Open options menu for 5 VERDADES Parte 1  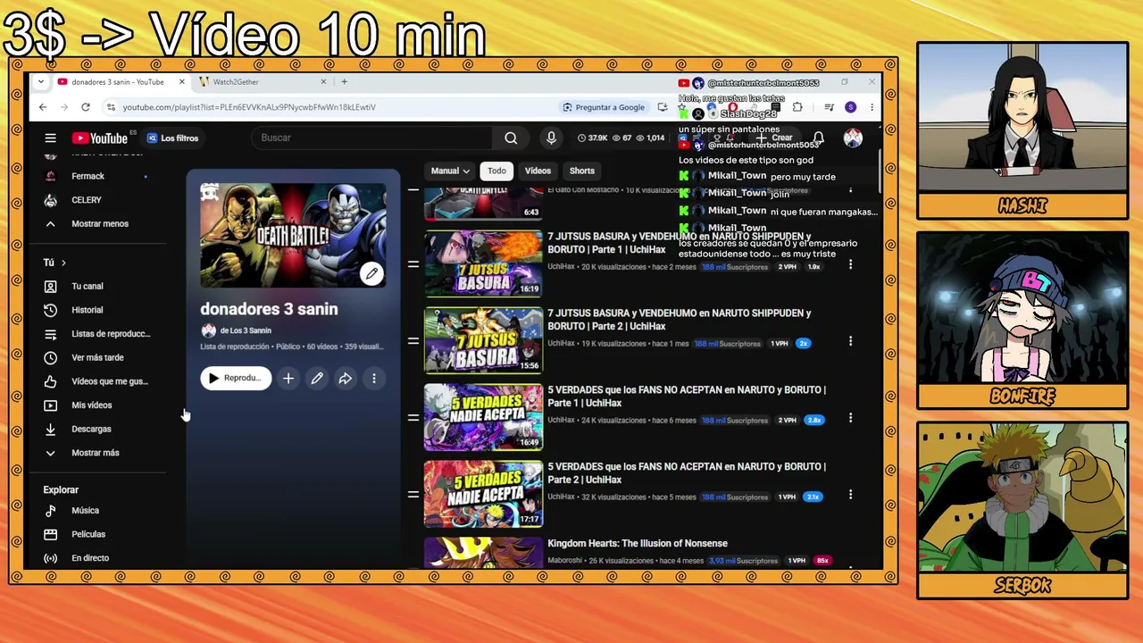coord(850,418)
